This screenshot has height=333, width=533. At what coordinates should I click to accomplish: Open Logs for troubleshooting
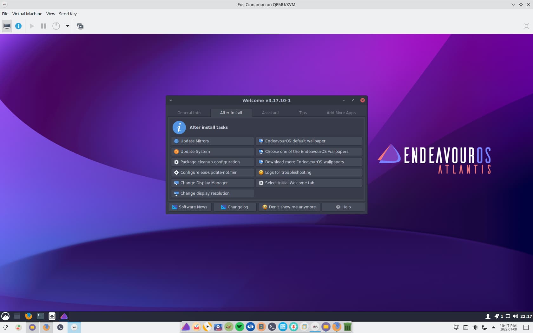(309, 173)
